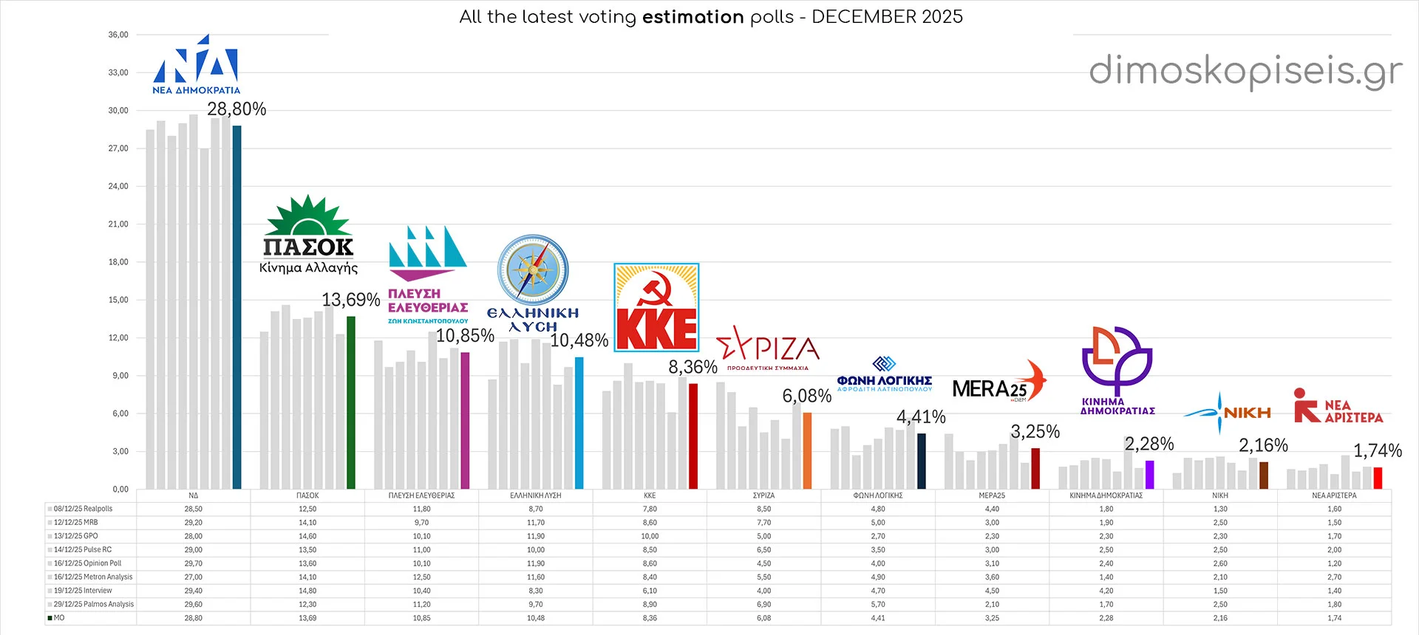Screen dimensions: 1419x635
Task: Click the 28,80% label above ΝΔ
Action: click(x=236, y=109)
